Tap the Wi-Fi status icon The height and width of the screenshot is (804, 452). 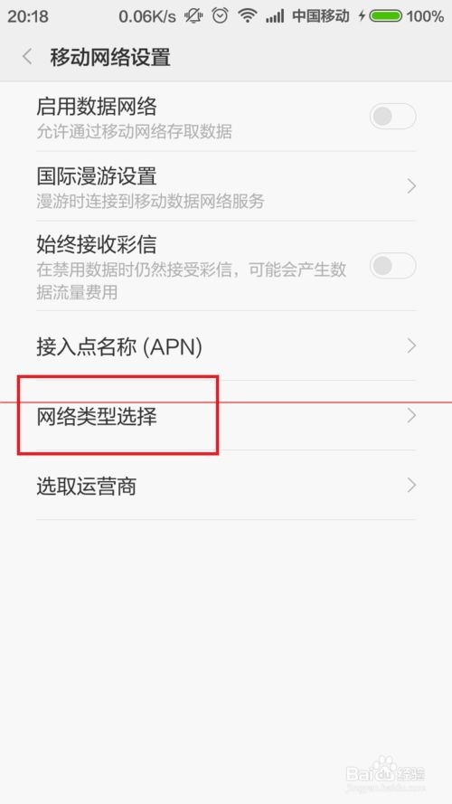click(248, 16)
